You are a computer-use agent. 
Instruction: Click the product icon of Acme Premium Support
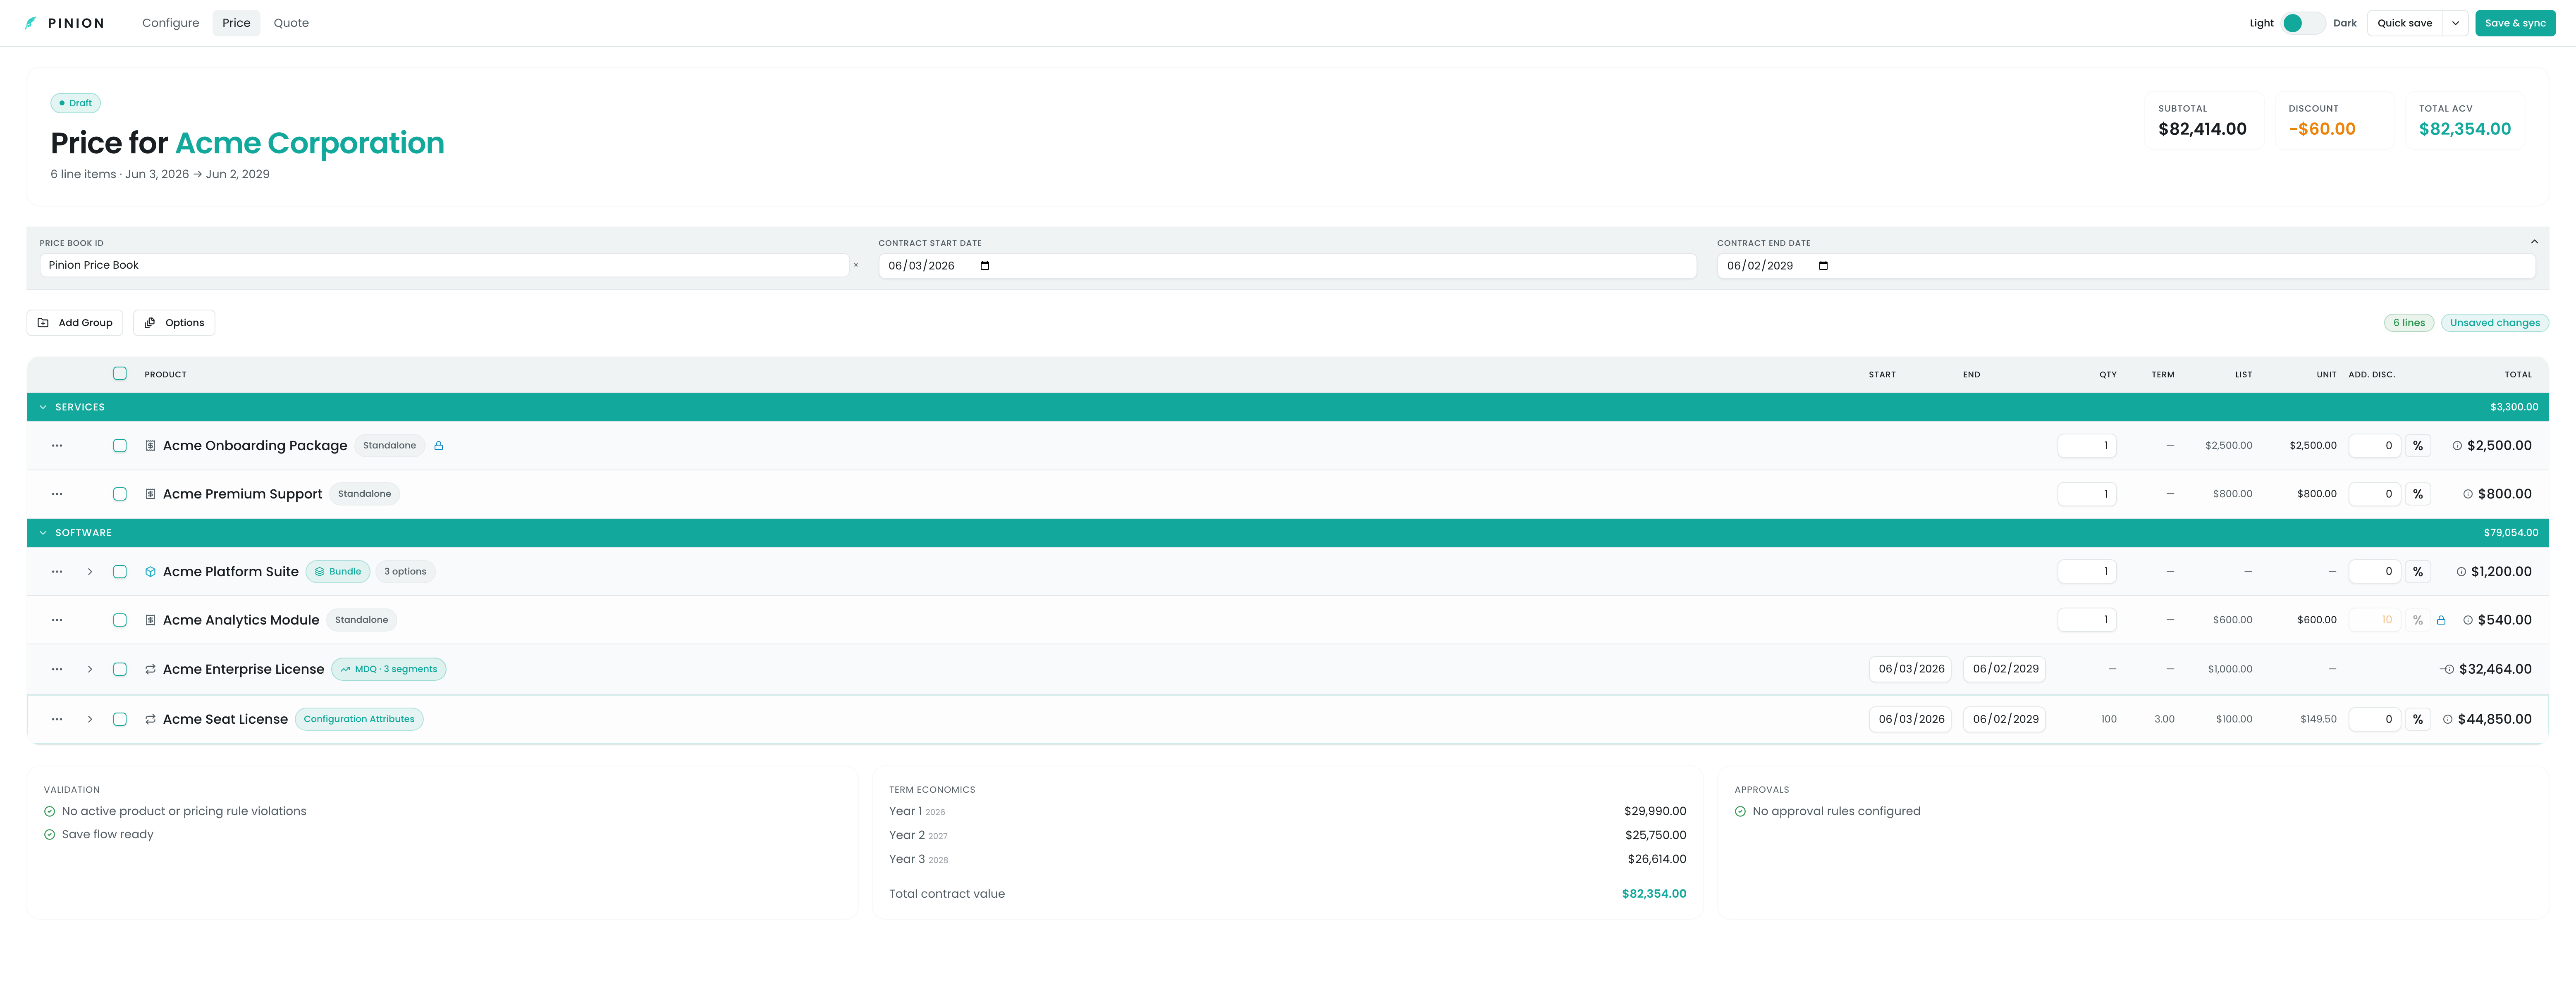click(150, 494)
